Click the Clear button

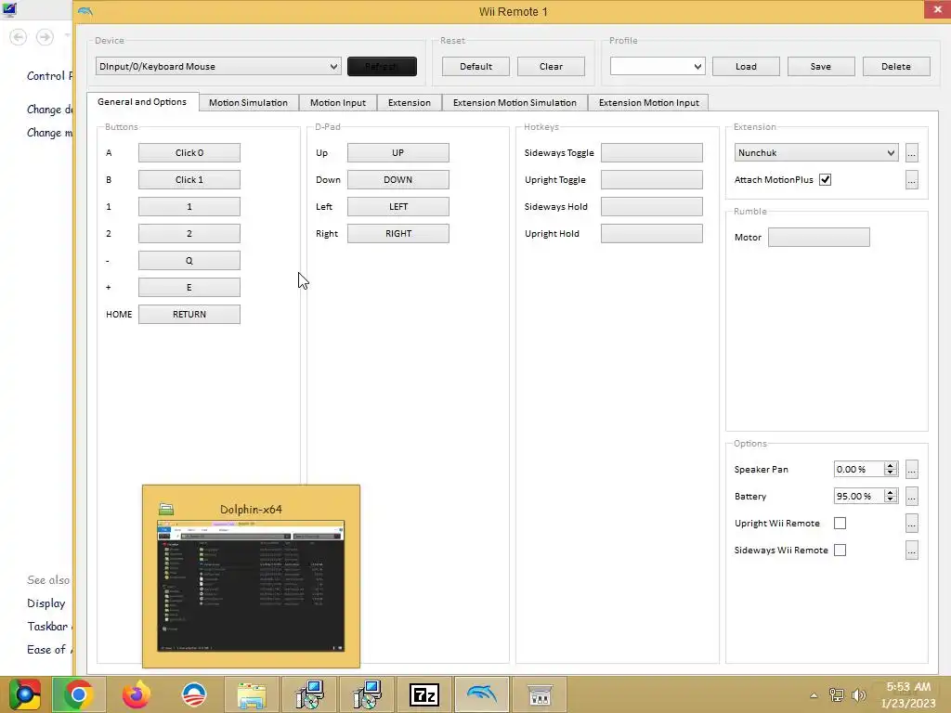click(552, 67)
